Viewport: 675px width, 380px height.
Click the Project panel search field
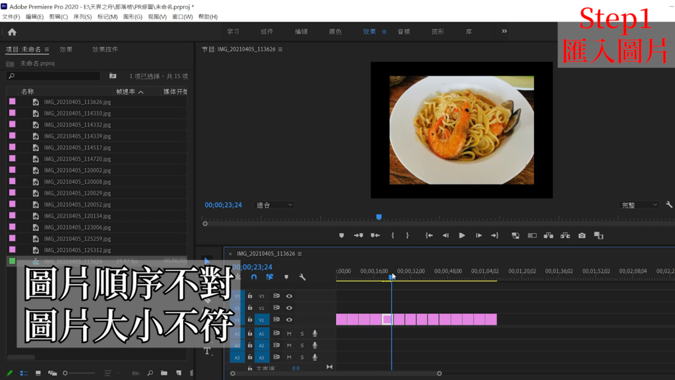click(54, 77)
